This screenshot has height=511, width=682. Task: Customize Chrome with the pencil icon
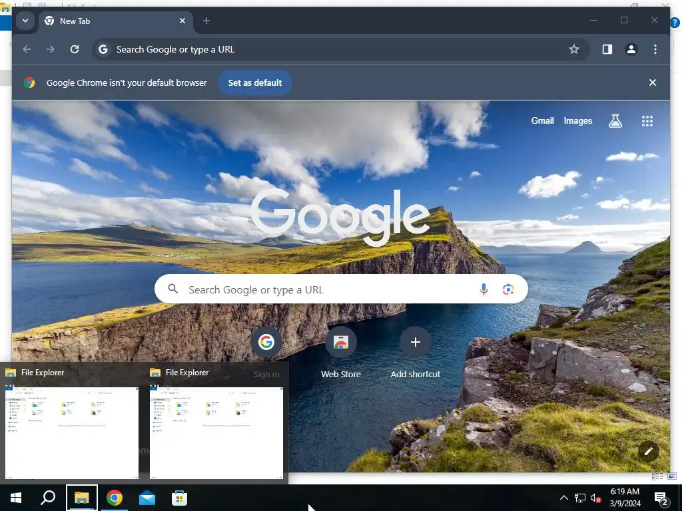coord(648,451)
